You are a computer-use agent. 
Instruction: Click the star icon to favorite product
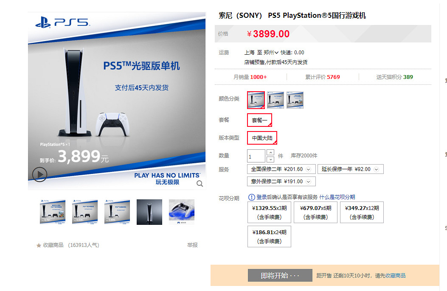39,245
